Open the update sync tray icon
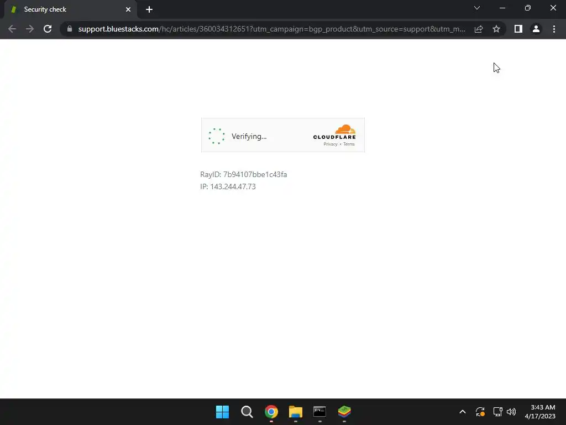The height and width of the screenshot is (425, 566). pyautogui.click(x=480, y=412)
